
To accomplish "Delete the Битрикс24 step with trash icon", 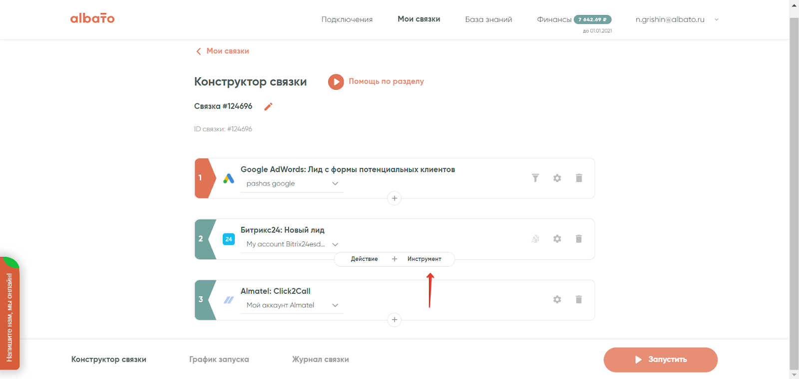I will pos(579,239).
